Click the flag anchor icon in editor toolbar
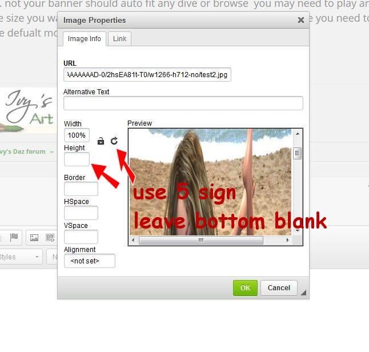 [14, 237]
